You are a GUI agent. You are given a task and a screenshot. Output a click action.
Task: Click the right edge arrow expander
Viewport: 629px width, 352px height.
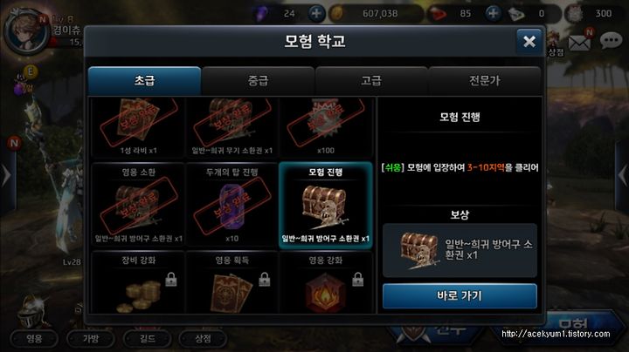tap(622, 175)
